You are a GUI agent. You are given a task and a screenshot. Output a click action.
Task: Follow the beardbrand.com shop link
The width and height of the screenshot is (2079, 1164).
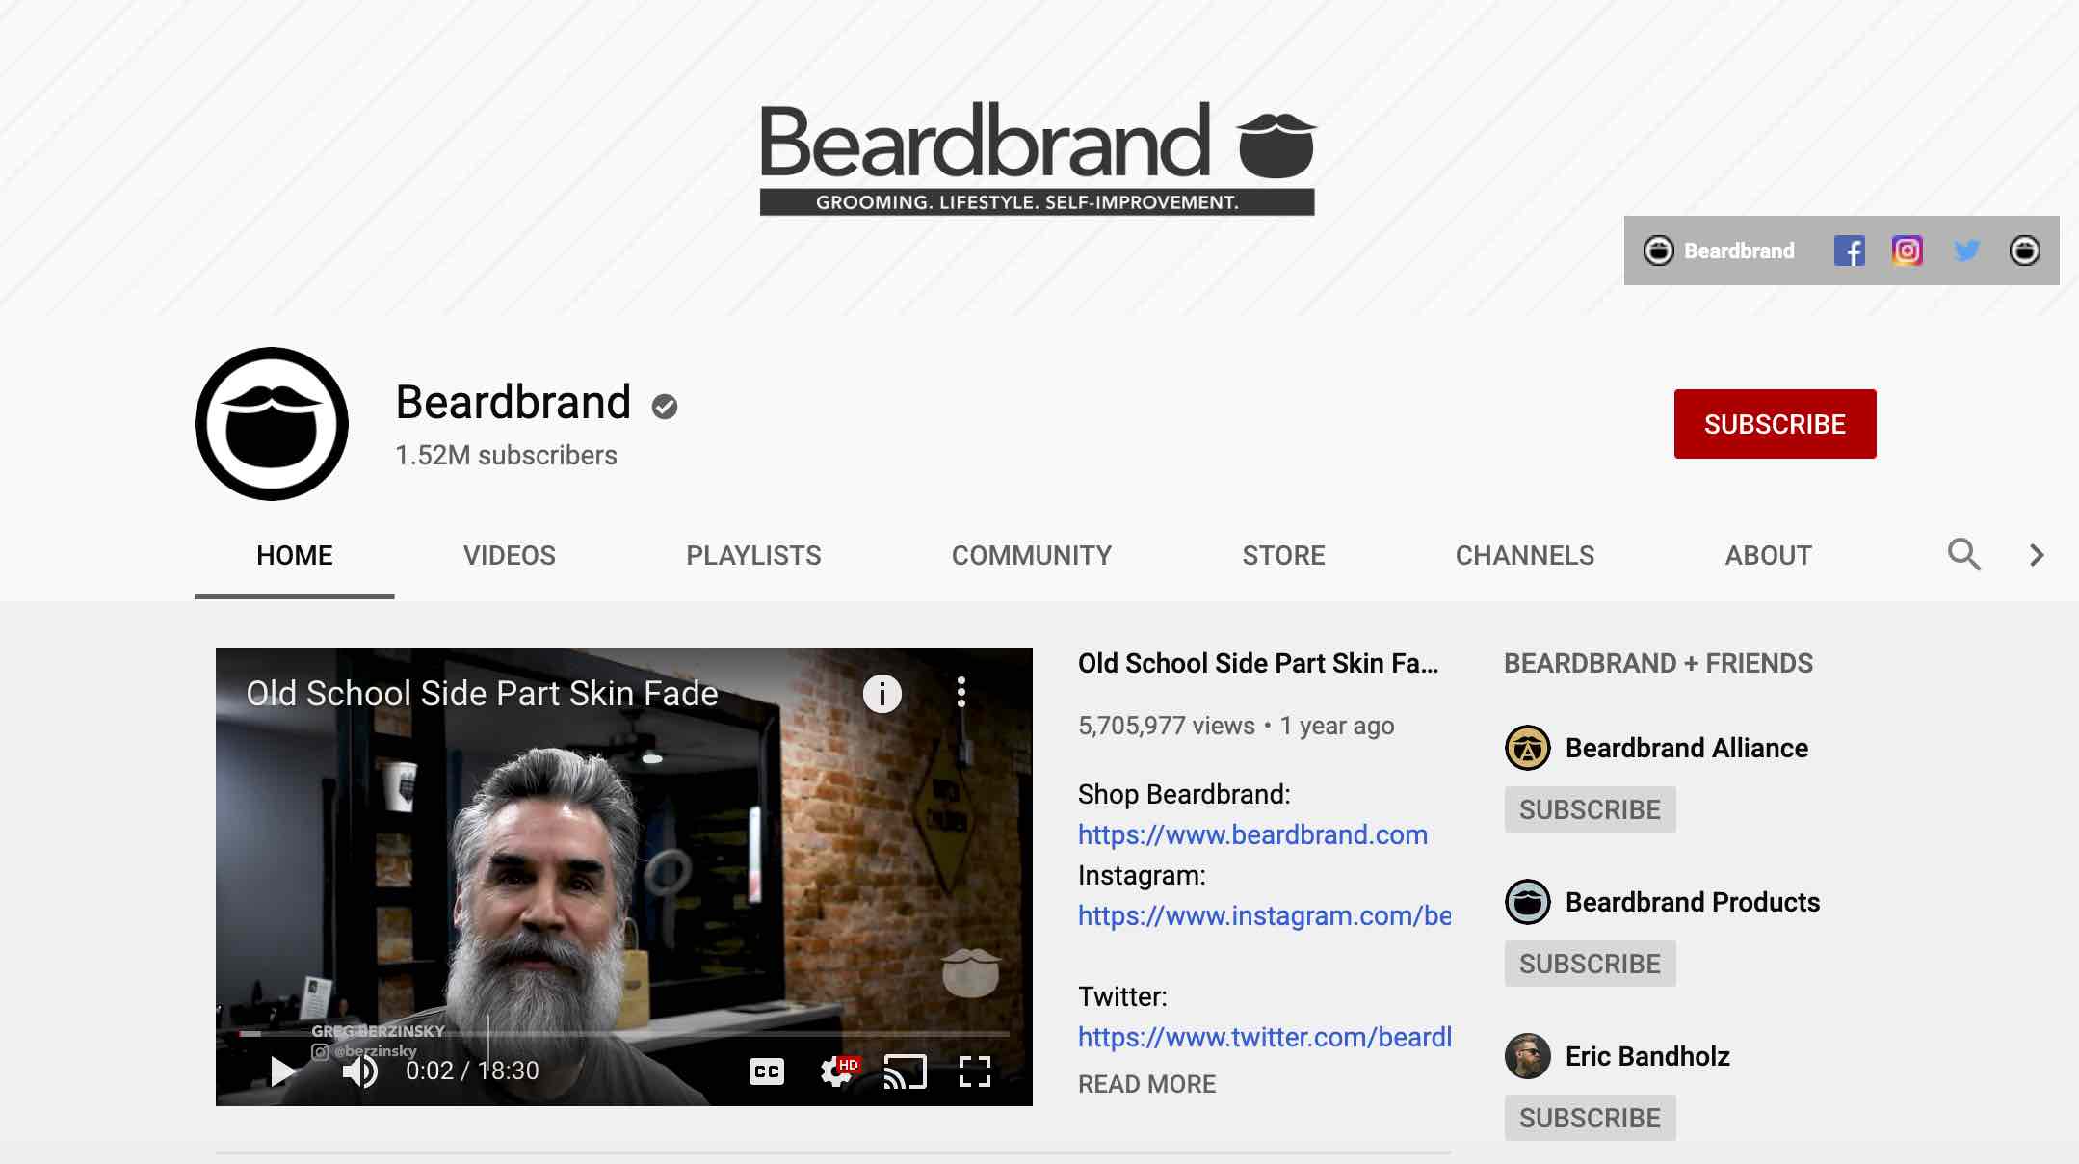click(1252, 834)
